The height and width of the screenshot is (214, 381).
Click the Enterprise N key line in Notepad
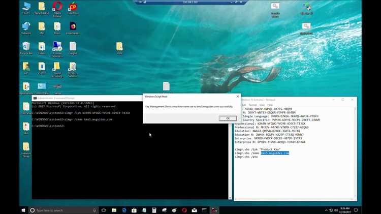(x=270, y=142)
